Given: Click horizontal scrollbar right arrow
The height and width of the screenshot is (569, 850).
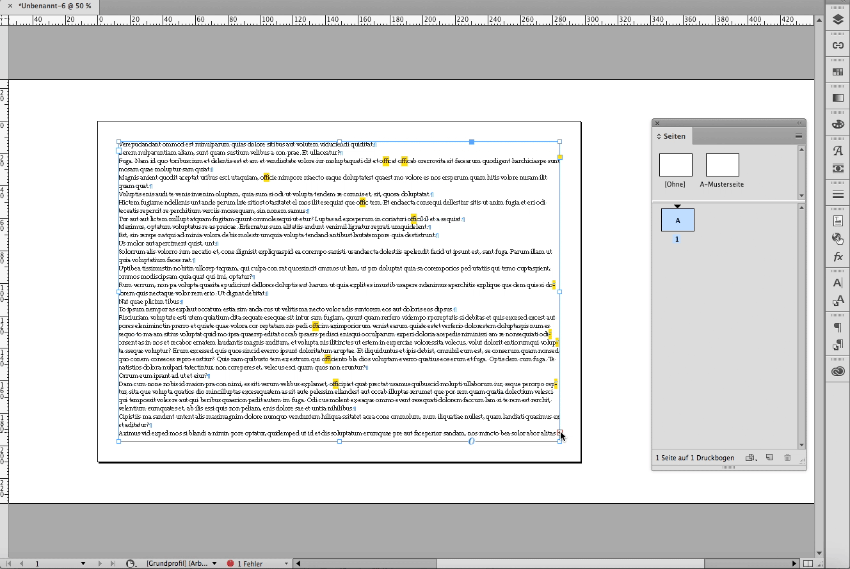Looking at the screenshot, I should pos(794,563).
